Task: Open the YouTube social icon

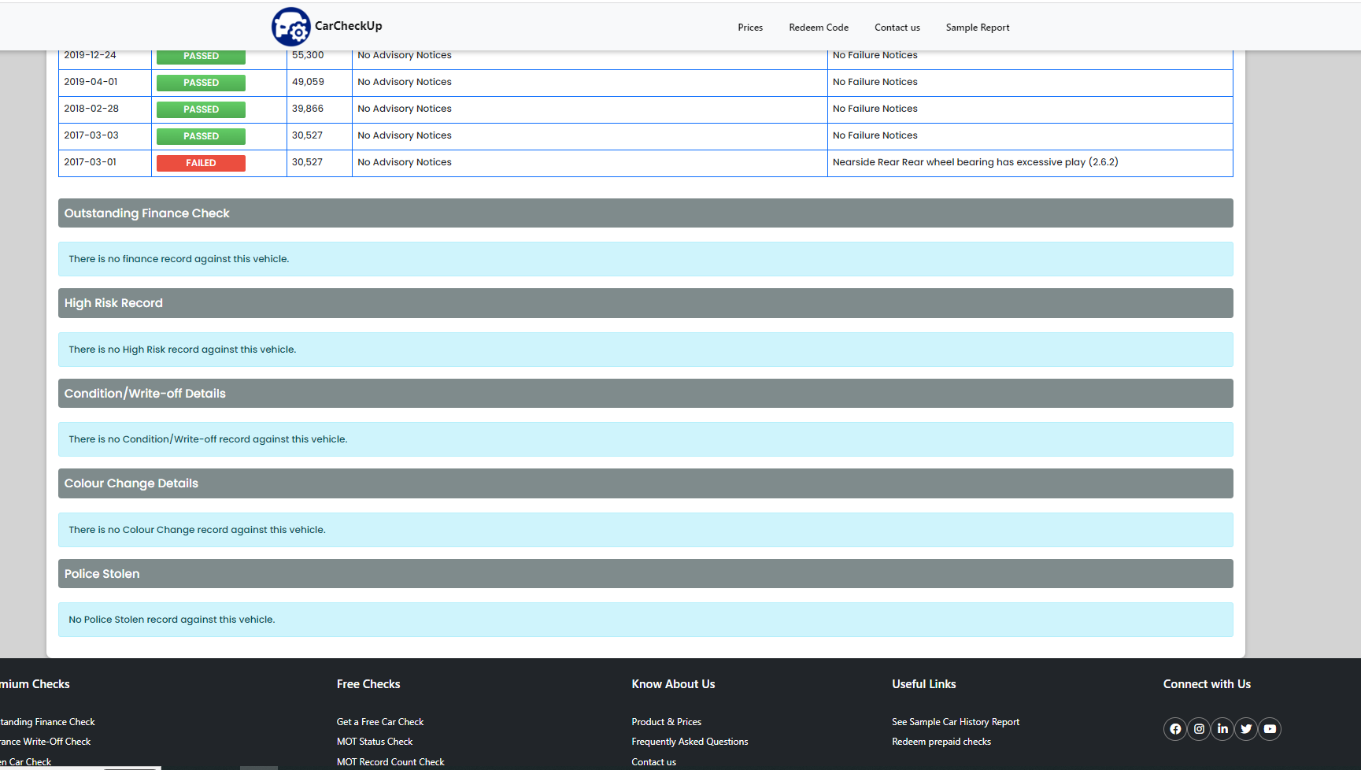Action: coord(1270,729)
